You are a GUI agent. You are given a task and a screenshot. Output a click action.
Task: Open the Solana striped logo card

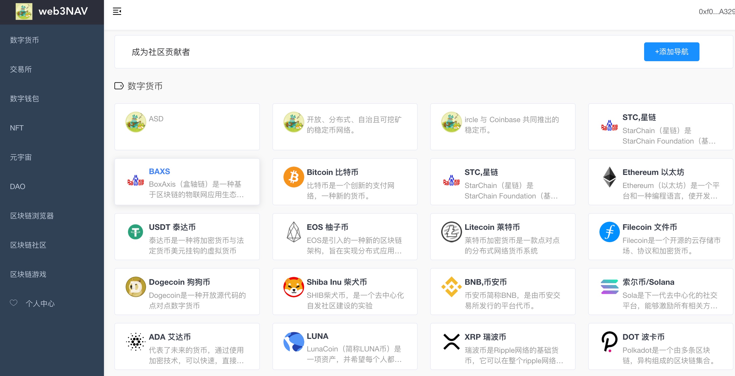point(609,287)
